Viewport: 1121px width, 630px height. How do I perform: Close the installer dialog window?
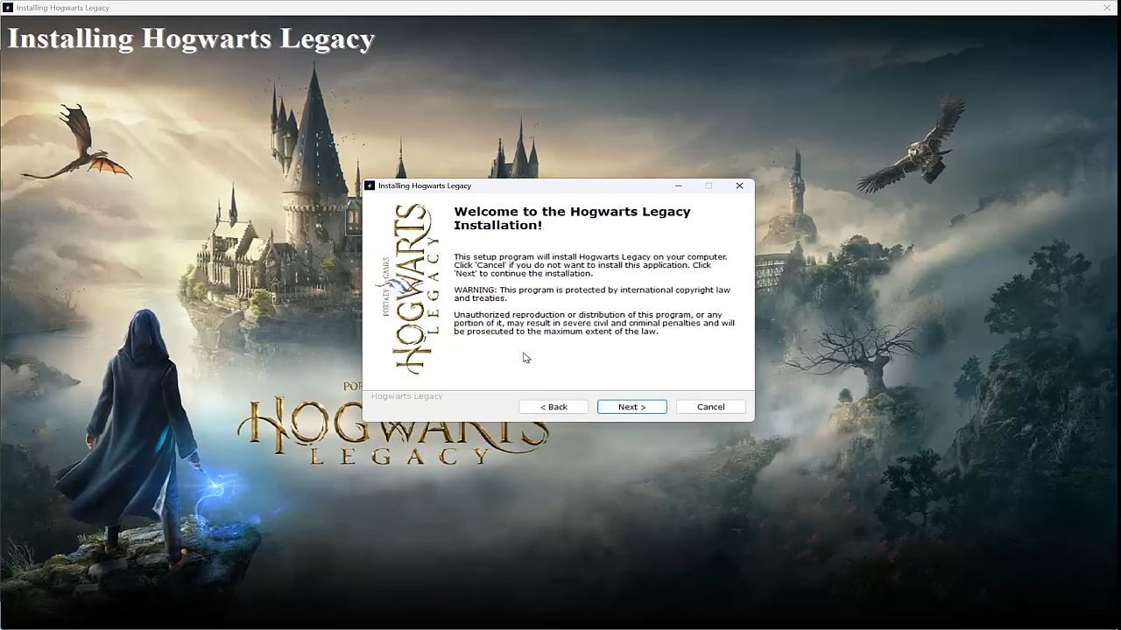739,185
